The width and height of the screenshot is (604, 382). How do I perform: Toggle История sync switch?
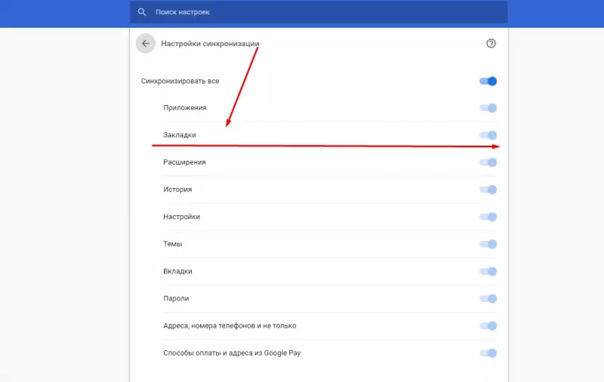pos(488,189)
